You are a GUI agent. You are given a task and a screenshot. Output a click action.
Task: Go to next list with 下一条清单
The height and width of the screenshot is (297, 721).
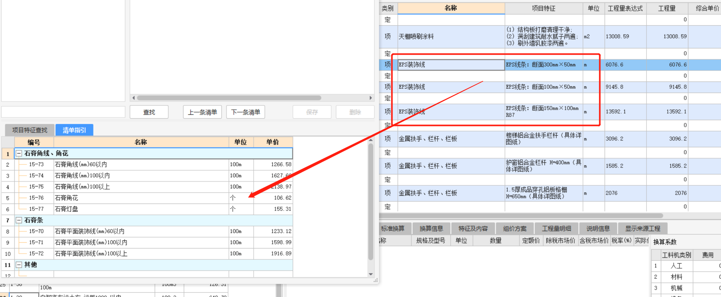[246, 112]
